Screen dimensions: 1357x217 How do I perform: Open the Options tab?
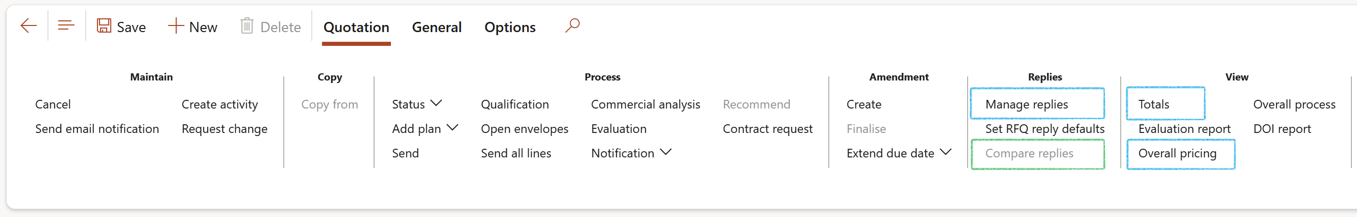[509, 28]
